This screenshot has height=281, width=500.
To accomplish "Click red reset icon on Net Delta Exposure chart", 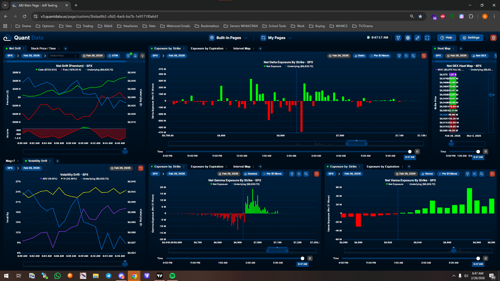I will click(x=424, y=56).
